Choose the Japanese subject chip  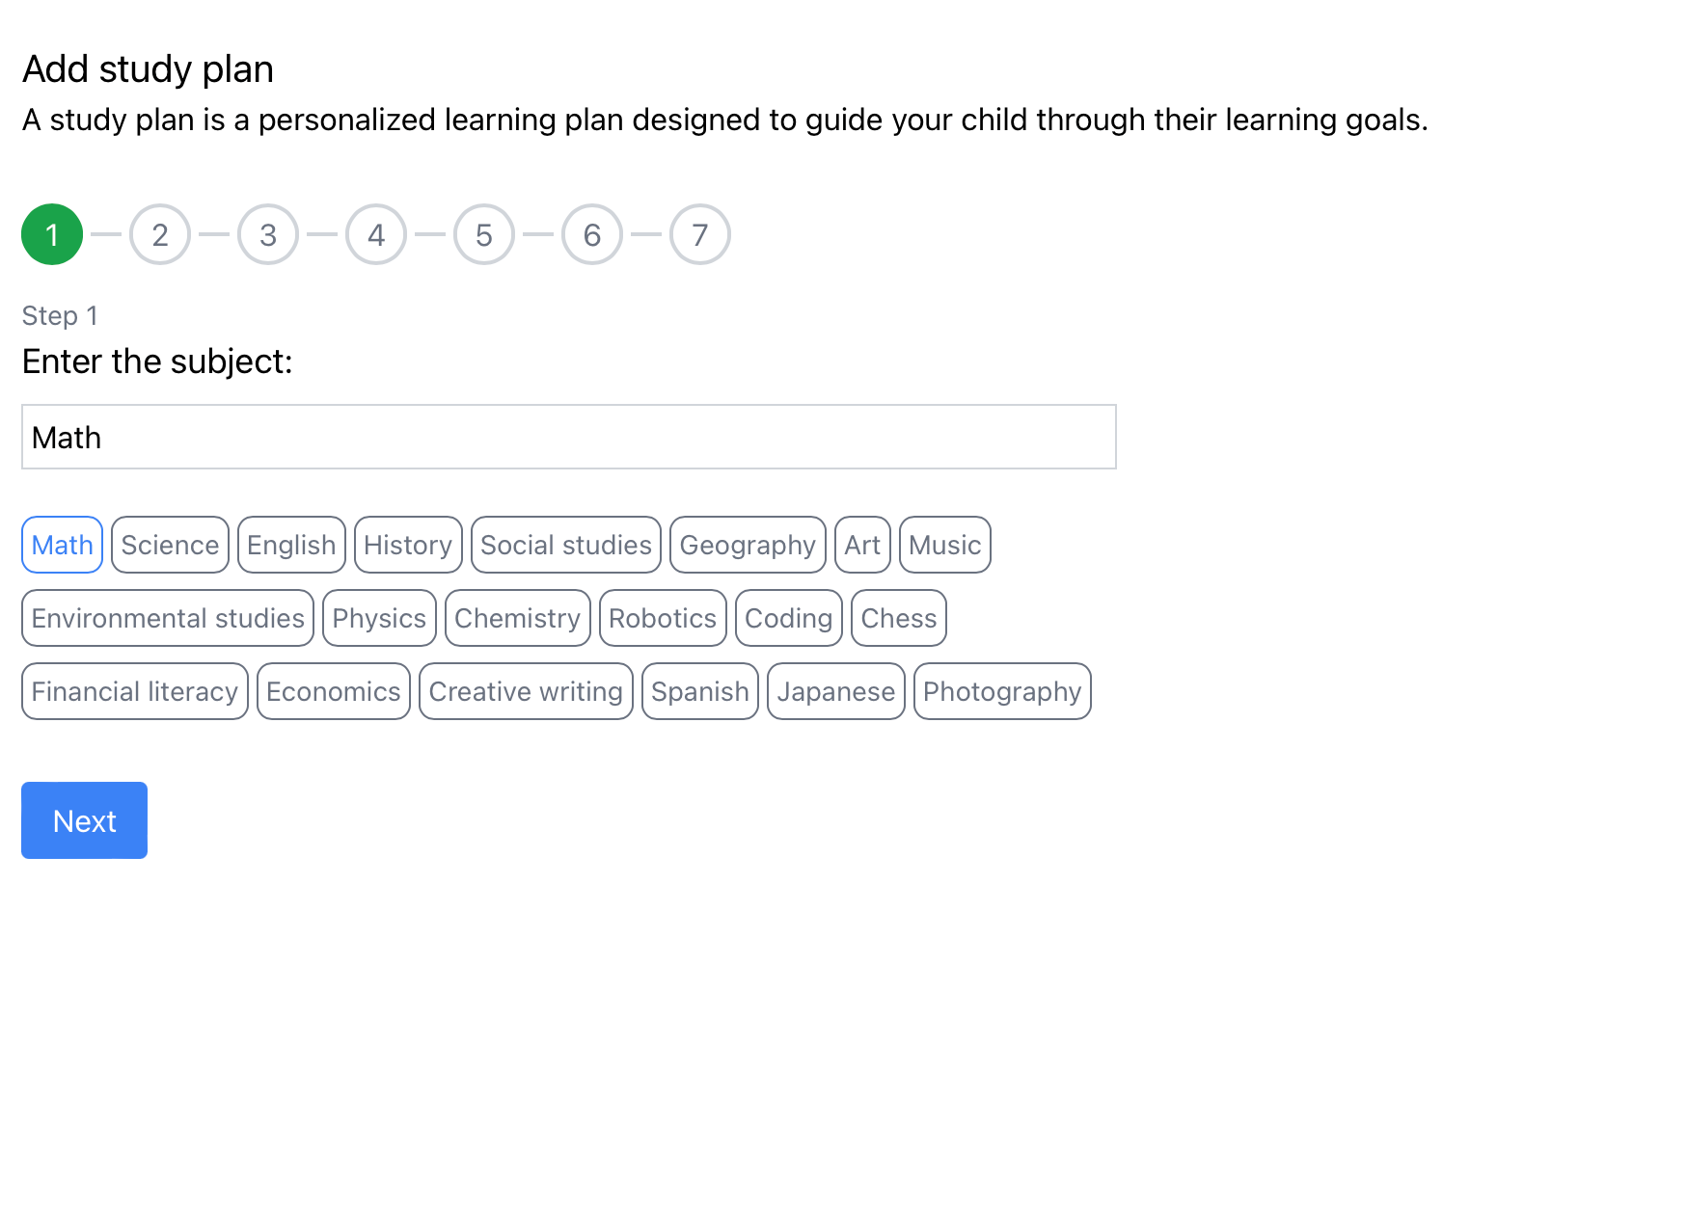836,691
